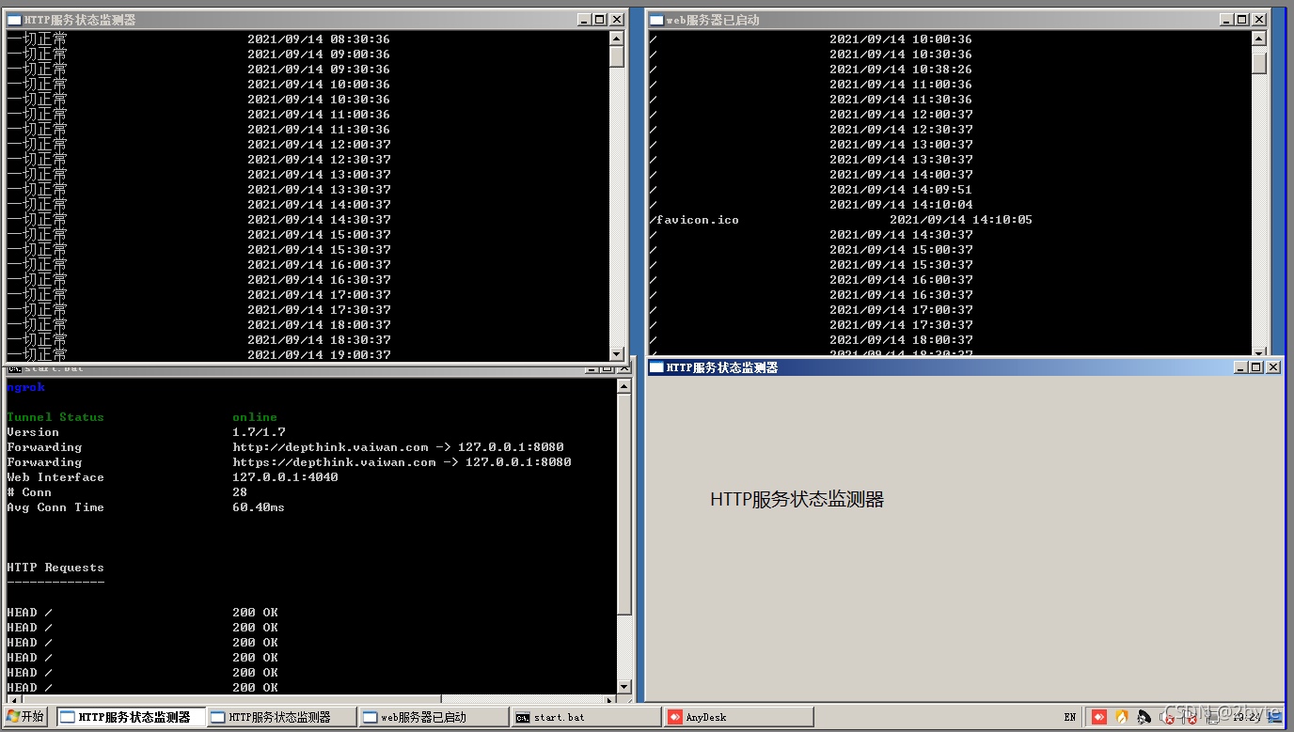
Task: Maximize the top-left HTTP服务状态监测器 window
Action: 599,19
